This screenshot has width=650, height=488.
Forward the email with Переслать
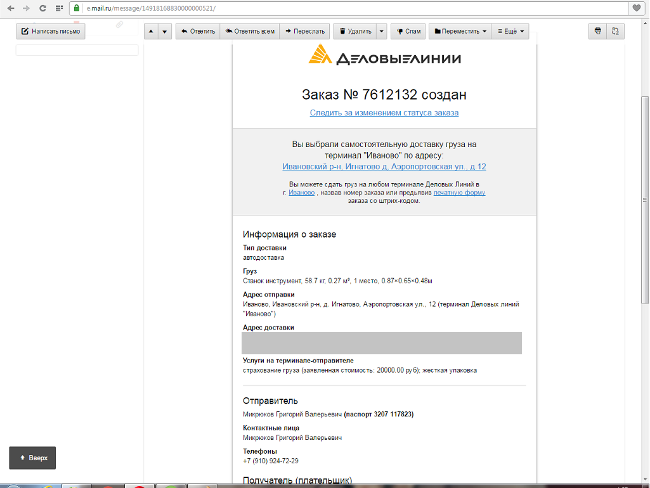click(304, 31)
